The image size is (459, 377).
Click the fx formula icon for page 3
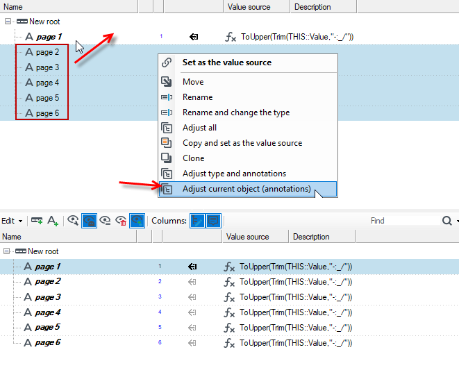tap(229, 297)
